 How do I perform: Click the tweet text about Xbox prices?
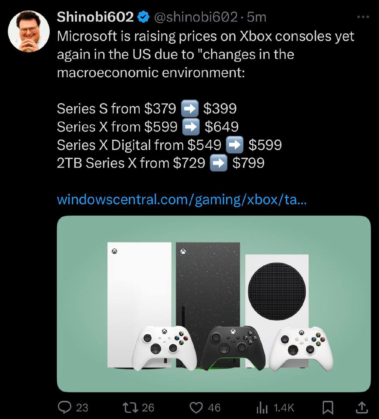pos(205,54)
